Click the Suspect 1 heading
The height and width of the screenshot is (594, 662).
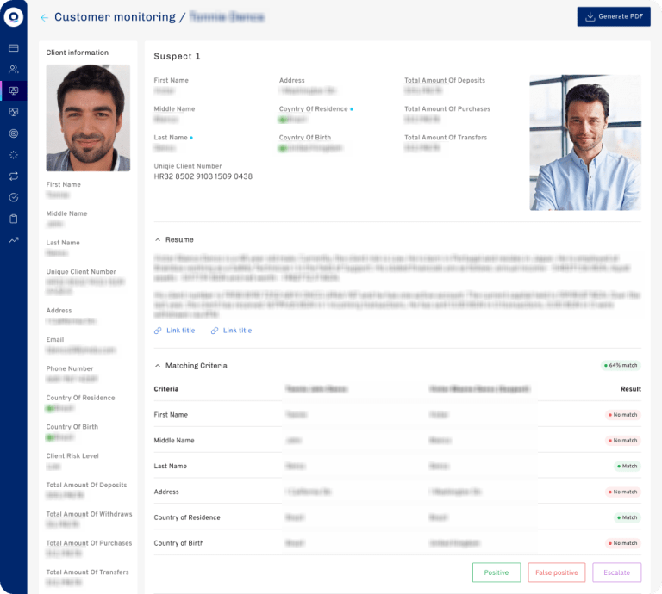pos(177,56)
